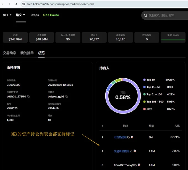Screen dimensions: 188x170
Task: Open the Drops page
Action: (x=35, y=15)
